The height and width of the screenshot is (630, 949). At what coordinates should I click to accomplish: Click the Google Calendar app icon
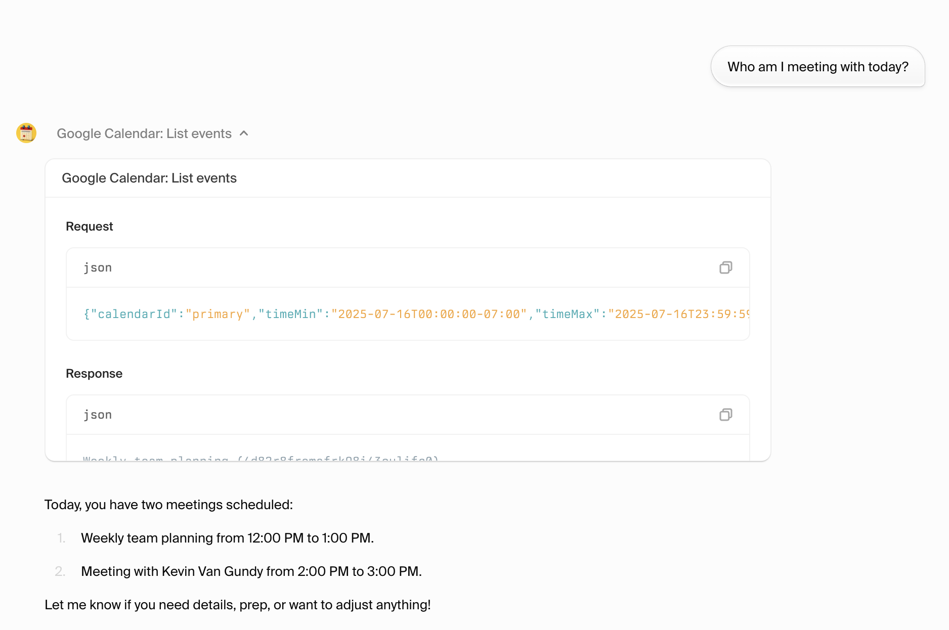(x=26, y=133)
